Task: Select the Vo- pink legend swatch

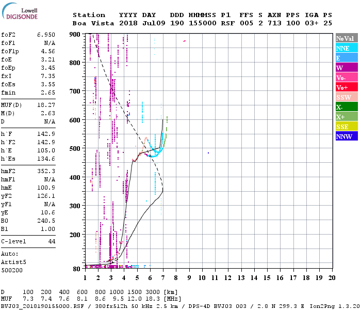Action: (x=347, y=78)
